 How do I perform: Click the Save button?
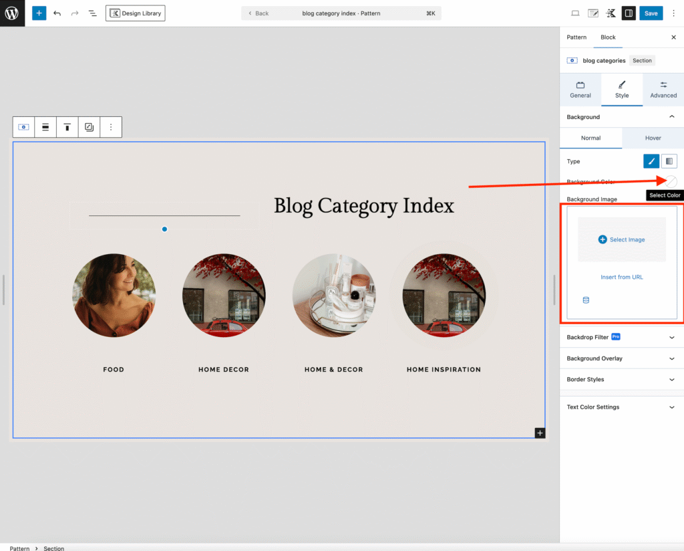(x=651, y=13)
